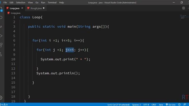This screenshot has width=189, height=106.
Task: Click the i++ increment expression
Action: pyautogui.click(x=77, y=41)
